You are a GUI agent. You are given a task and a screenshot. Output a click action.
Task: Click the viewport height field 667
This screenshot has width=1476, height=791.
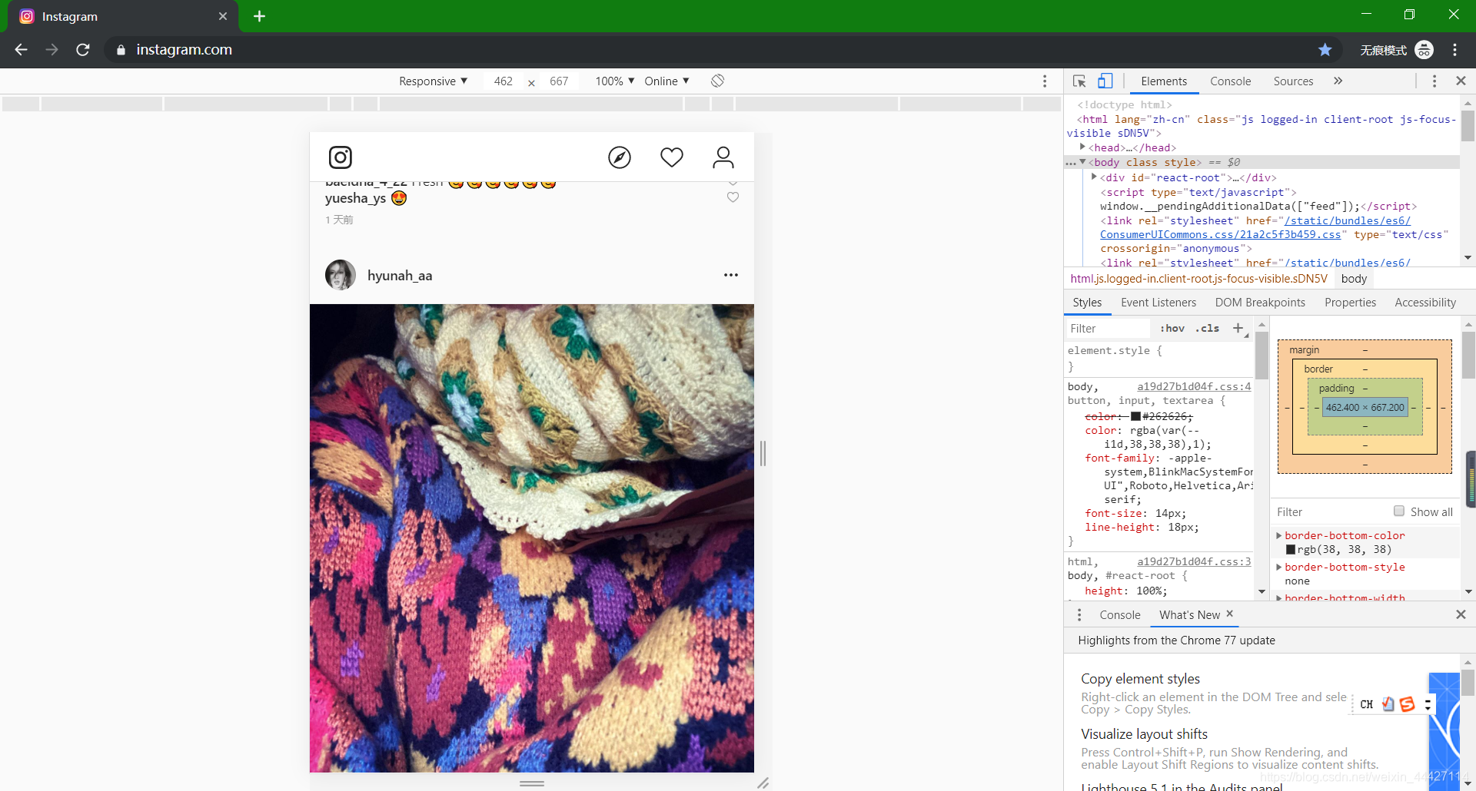point(559,81)
